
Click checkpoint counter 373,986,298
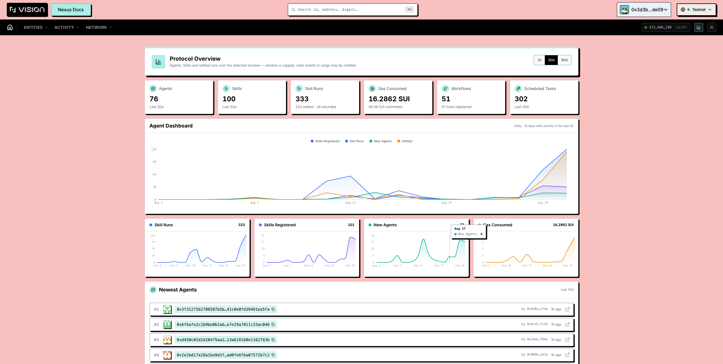pyautogui.click(x=660, y=27)
